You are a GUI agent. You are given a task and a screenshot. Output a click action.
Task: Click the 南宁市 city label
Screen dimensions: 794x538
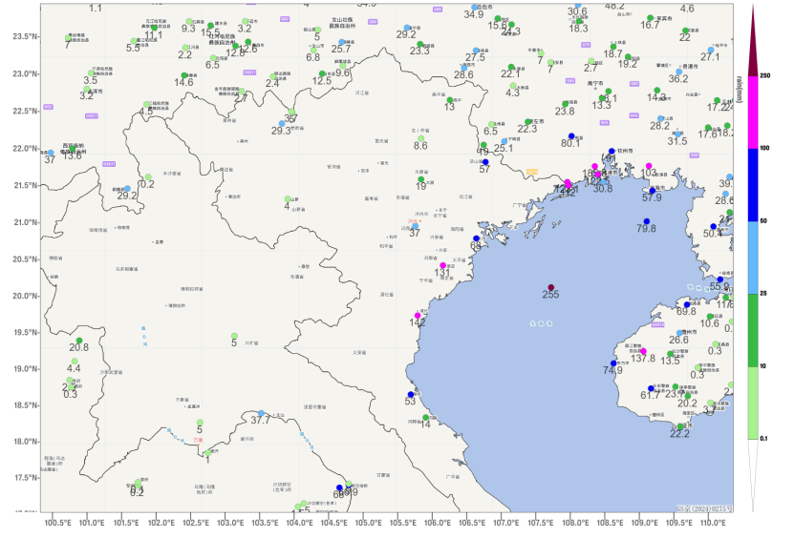(595, 83)
